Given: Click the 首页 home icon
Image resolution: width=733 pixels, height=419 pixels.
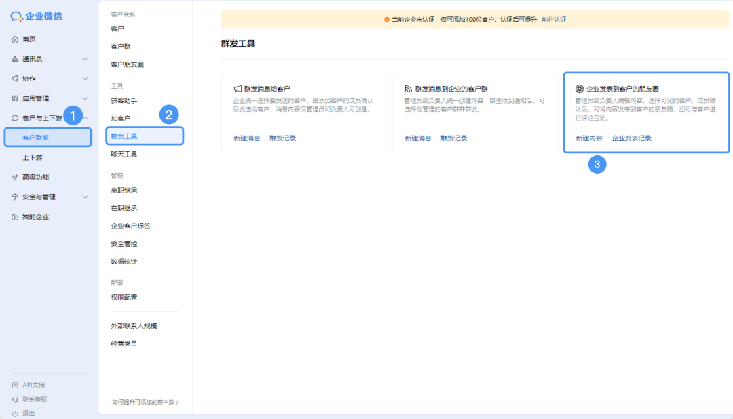Looking at the screenshot, I should (x=15, y=39).
